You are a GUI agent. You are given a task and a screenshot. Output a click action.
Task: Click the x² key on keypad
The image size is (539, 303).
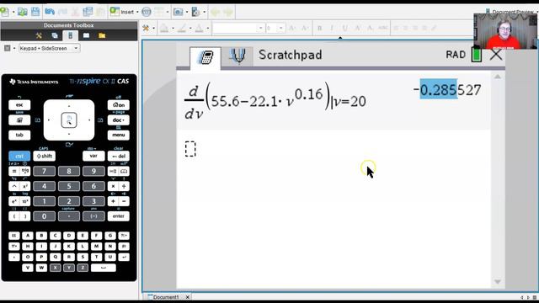(x=25, y=186)
